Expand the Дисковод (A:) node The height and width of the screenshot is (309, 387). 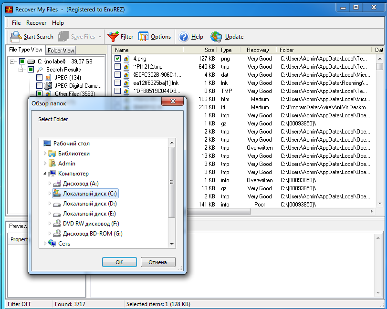[x=50, y=184]
